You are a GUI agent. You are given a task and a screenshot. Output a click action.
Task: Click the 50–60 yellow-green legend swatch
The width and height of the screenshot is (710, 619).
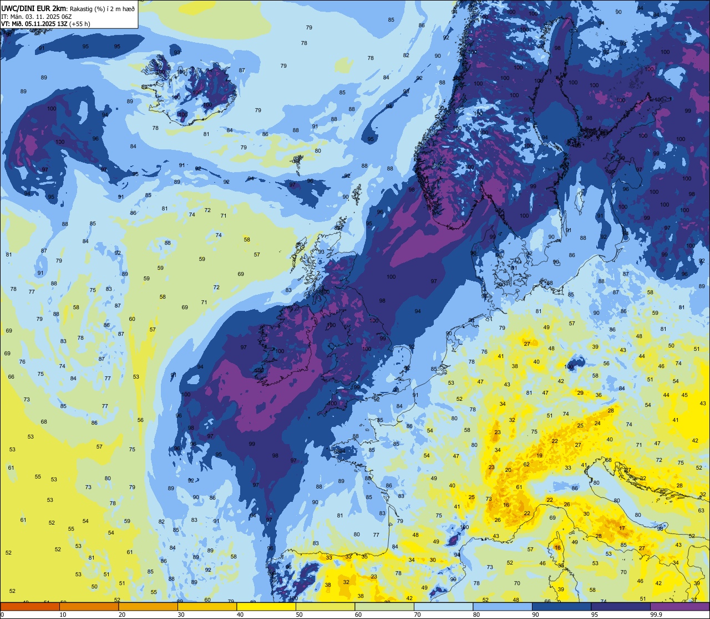[325, 607]
